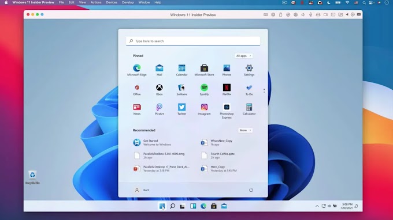This screenshot has height=220, width=393.
Task: Open the To Do app
Action: [x=249, y=90]
